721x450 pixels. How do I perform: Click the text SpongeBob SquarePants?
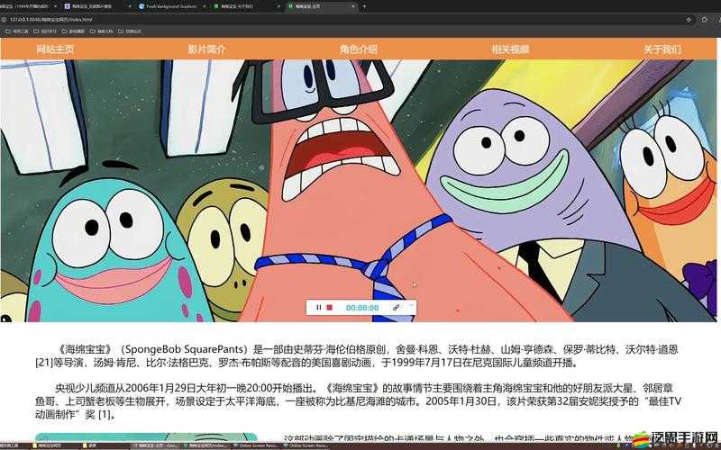(183, 349)
